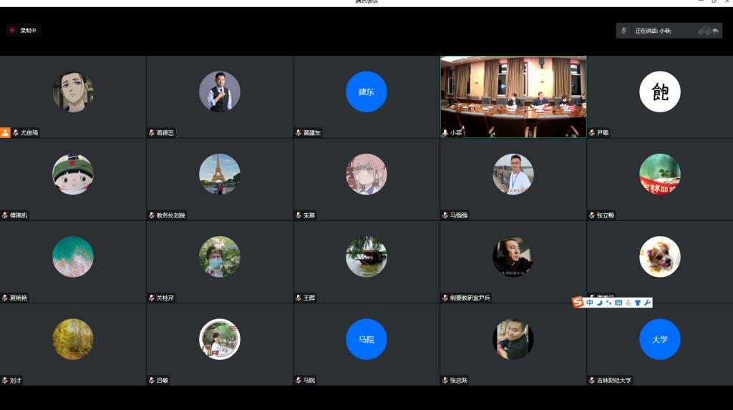733x410 pixels.
Task: Open Sogou skin shirt icon
Action: (637, 303)
